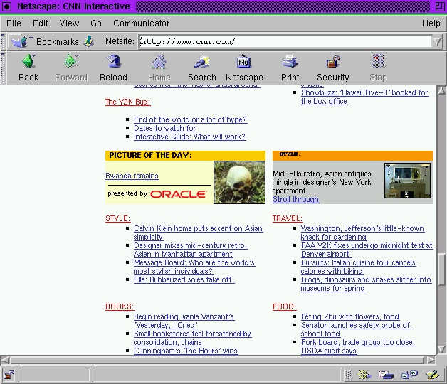The height and width of the screenshot is (384, 447).
Task: Open Mailbox from component bar icon
Action: 386,375
